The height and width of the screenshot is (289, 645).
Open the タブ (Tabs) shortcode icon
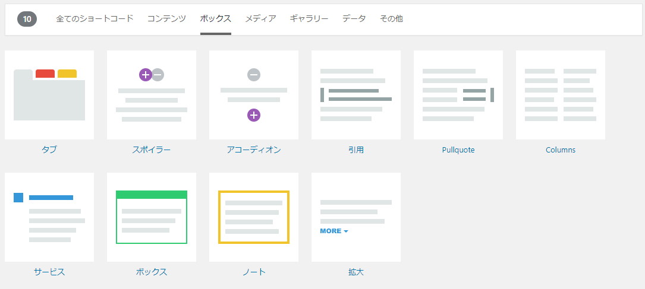click(x=49, y=95)
